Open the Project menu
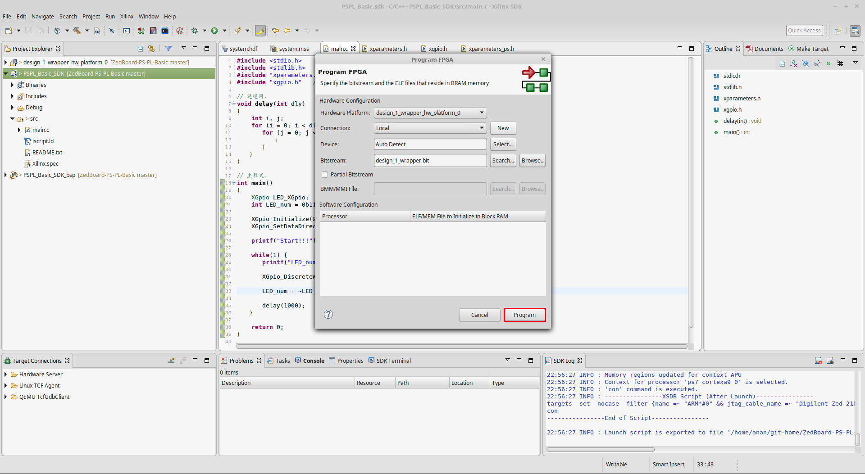 91,16
